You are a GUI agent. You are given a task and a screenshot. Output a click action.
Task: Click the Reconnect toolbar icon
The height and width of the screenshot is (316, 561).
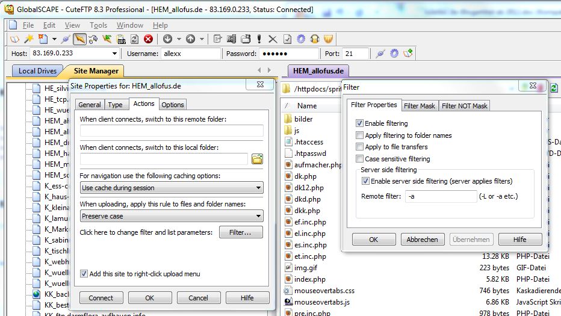point(93,39)
